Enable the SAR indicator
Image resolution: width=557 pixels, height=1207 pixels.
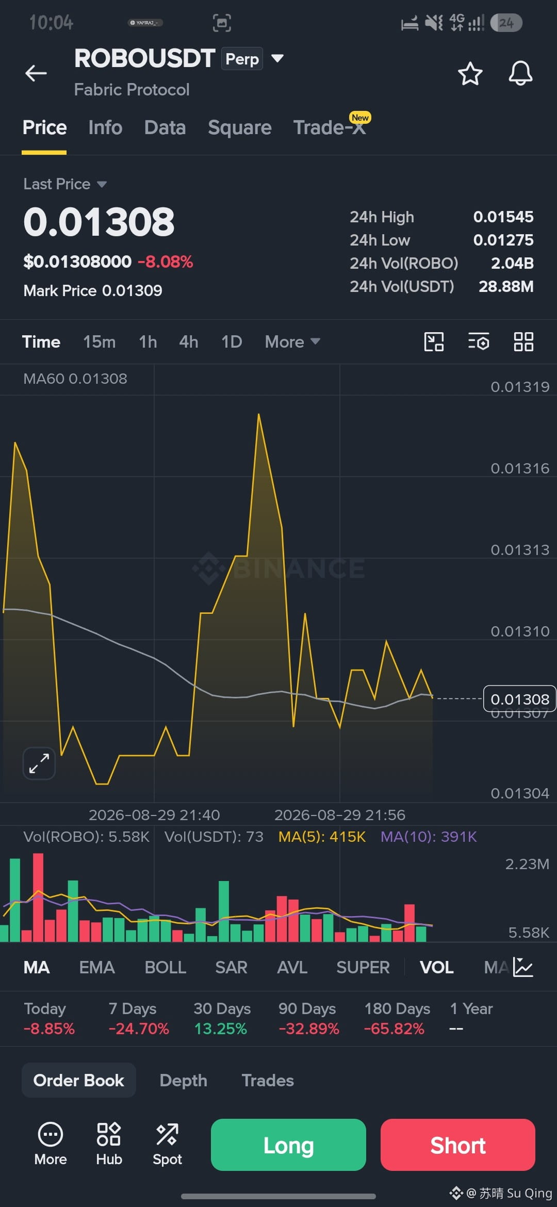click(x=231, y=967)
